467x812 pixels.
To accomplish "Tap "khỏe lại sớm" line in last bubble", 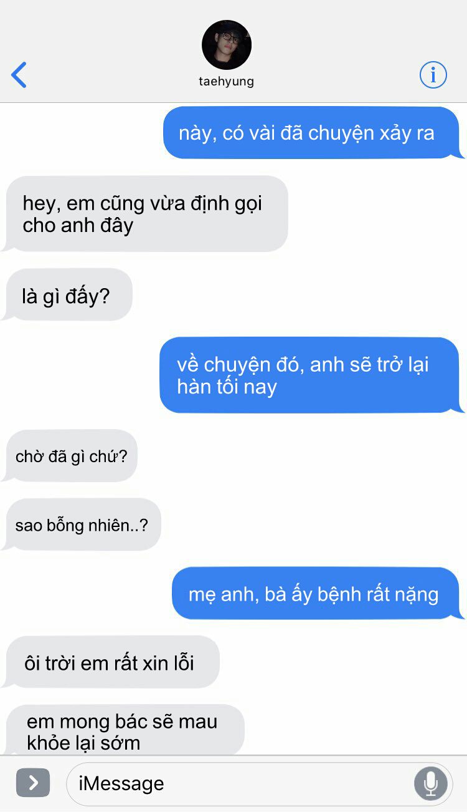I will [83, 743].
